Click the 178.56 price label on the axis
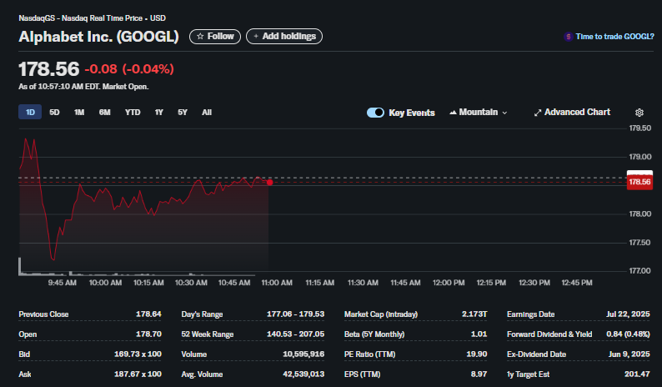The height and width of the screenshot is (387, 662). (639, 182)
